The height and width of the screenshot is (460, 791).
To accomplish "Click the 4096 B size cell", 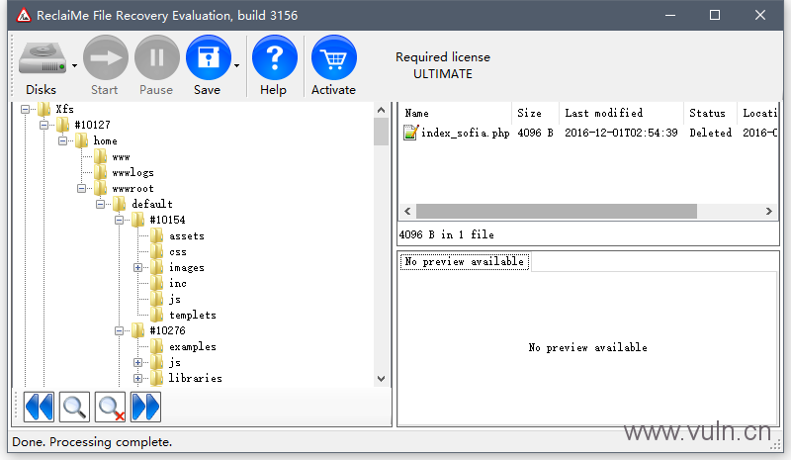I will [x=535, y=133].
